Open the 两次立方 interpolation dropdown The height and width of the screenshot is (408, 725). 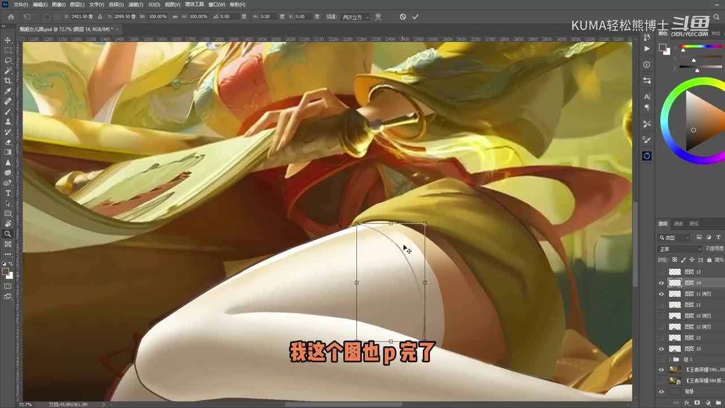[x=355, y=17]
